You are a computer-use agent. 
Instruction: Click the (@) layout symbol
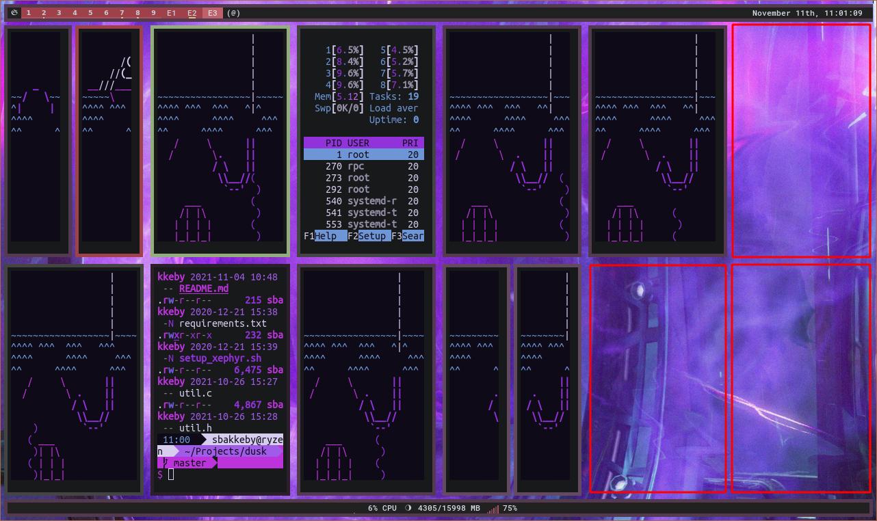[x=233, y=13]
